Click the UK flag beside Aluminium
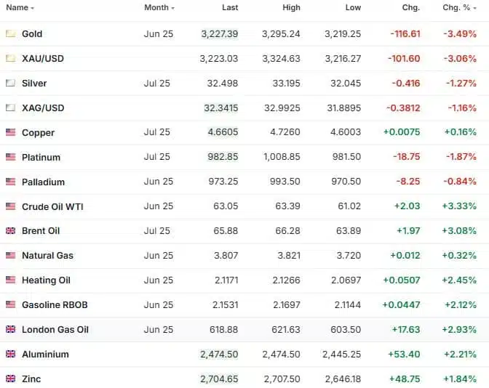 click(x=10, y=355)
